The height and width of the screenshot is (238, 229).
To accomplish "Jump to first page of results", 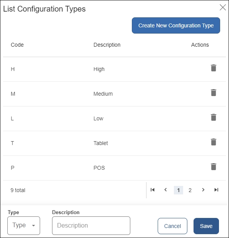I will [152, 190].
